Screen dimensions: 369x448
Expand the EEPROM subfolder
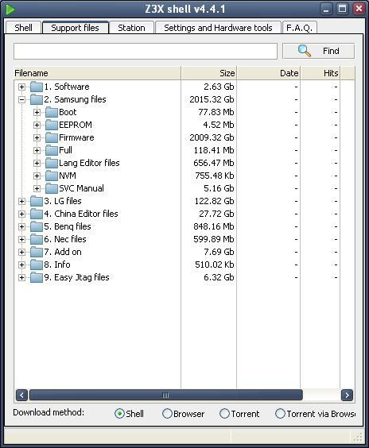37,126
